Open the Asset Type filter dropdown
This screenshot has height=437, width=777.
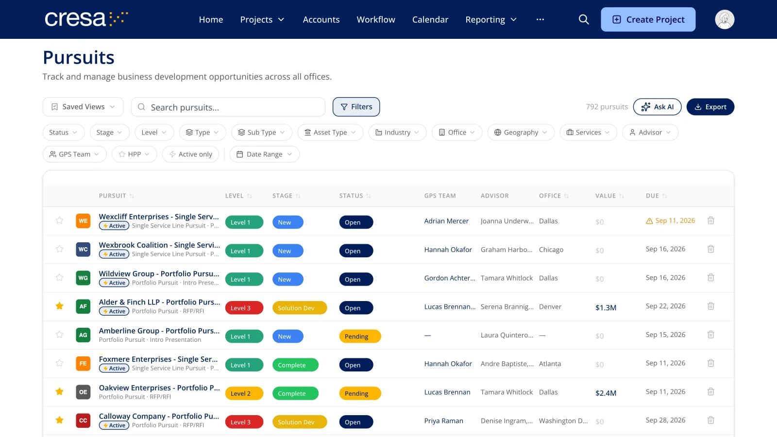(x=330, y=133)
